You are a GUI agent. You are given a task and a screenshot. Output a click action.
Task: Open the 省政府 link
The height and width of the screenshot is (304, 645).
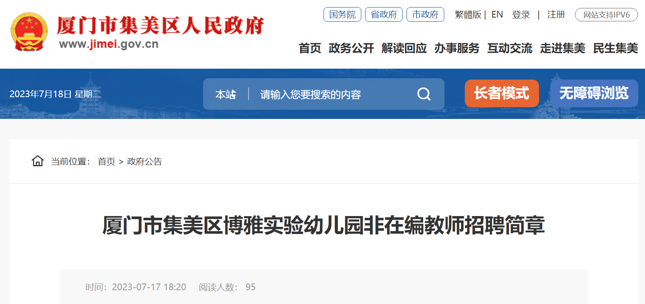(384, 15)
